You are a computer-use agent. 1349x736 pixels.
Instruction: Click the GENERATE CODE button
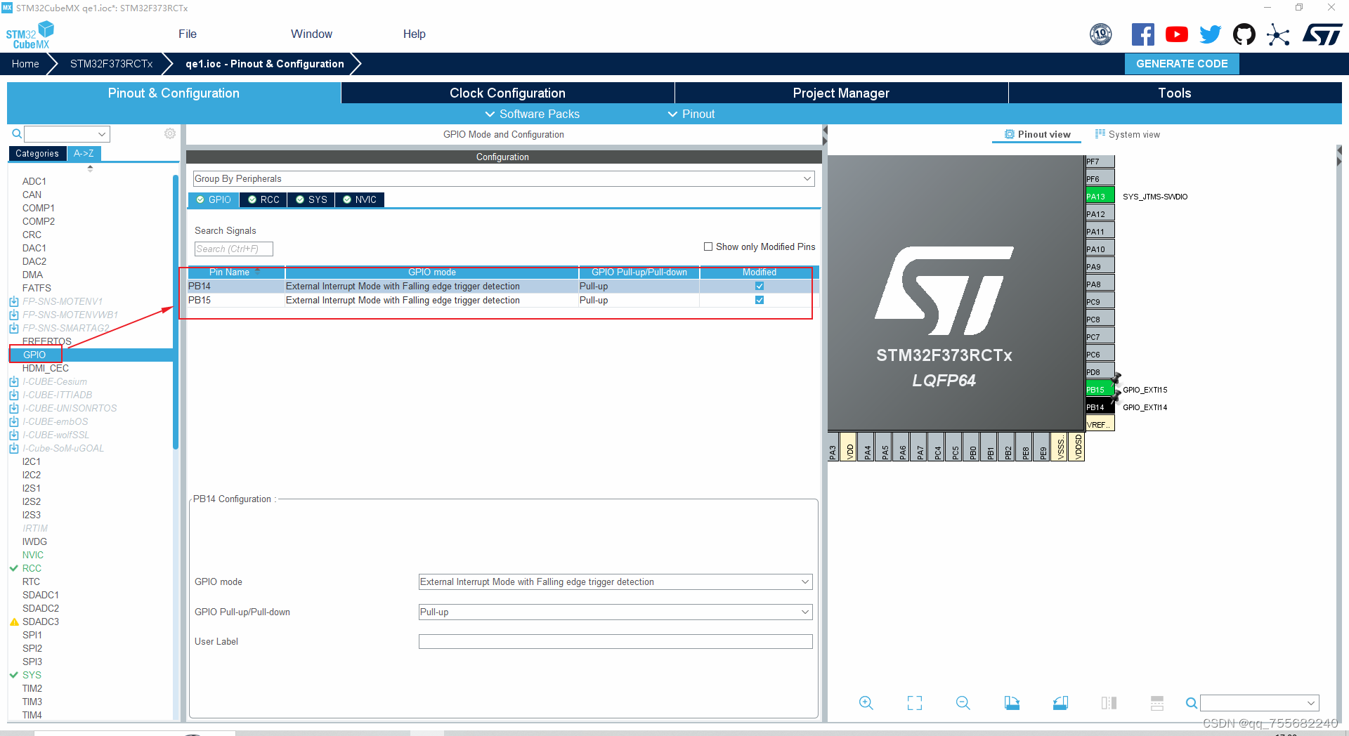coord(1182,64)
